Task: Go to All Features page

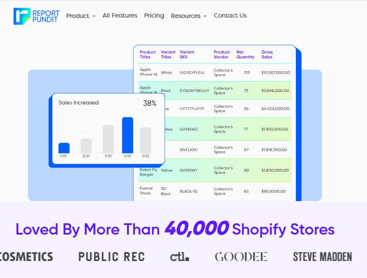Action: (120, 16)
